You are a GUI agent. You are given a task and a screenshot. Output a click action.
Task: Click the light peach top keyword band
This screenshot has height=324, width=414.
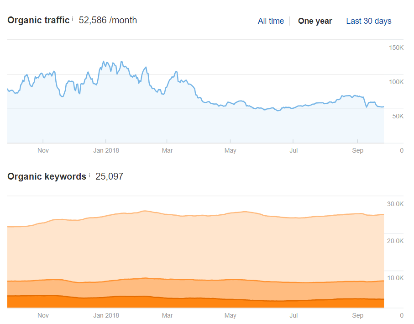pos(195,247)
